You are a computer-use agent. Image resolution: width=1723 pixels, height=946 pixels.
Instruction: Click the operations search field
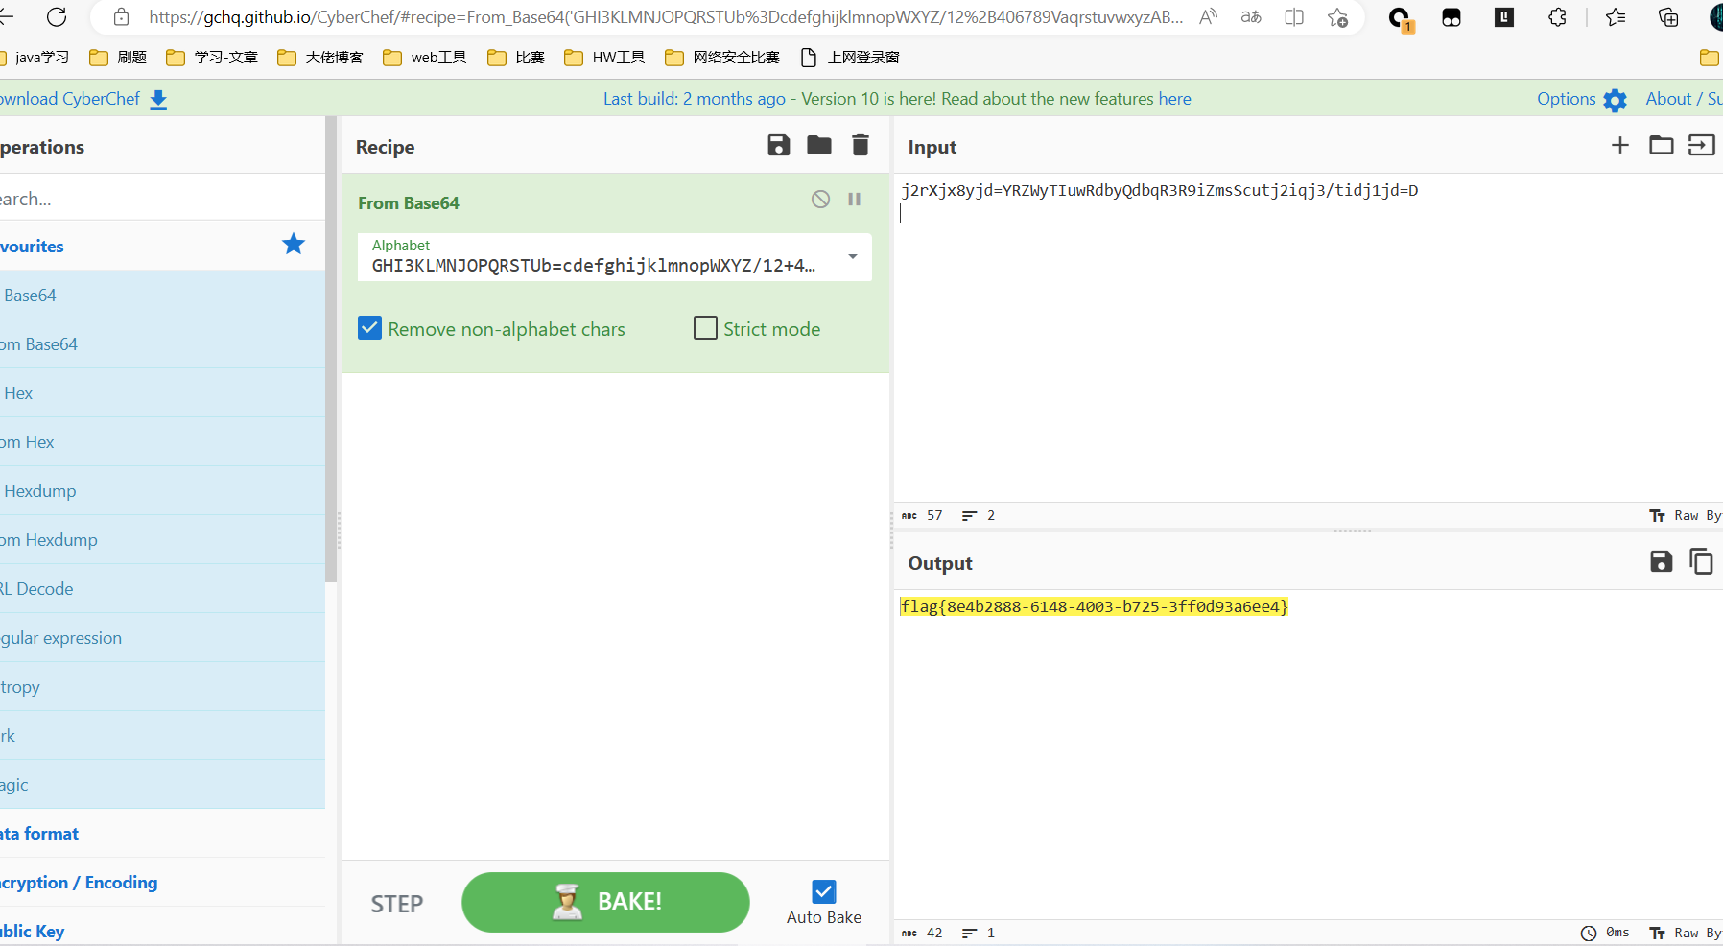pyautogui.click(x=161, y=199)
